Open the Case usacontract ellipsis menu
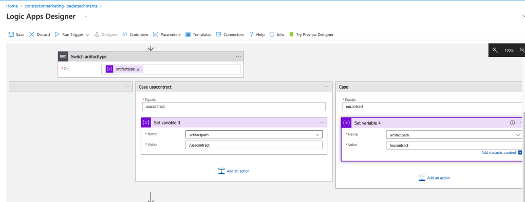The image size is (525, 202). coord(327,87)
